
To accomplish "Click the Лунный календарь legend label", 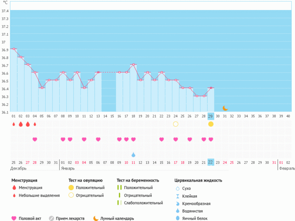I will point(117,218).
